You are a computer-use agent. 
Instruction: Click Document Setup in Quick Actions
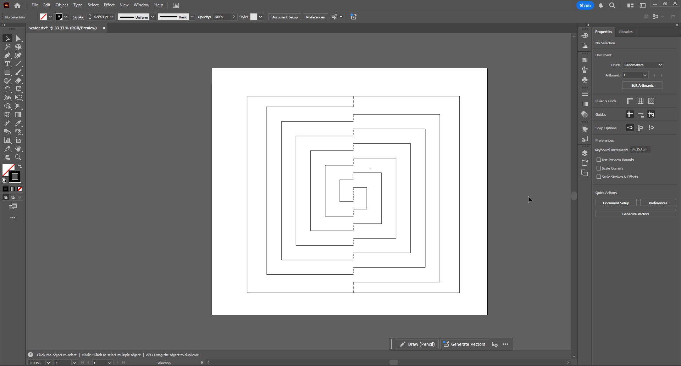(616, 203)
